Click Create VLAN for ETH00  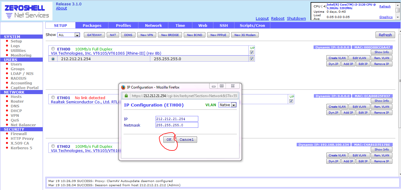[x=337, y=58]
